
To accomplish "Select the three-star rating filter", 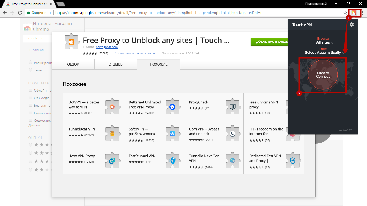I will pos(30,161).
